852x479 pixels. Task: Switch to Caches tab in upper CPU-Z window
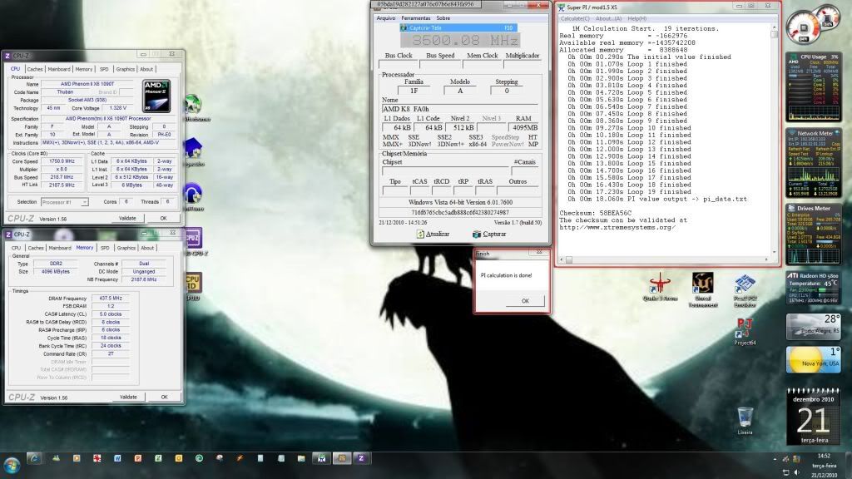[x=35, y=69]
